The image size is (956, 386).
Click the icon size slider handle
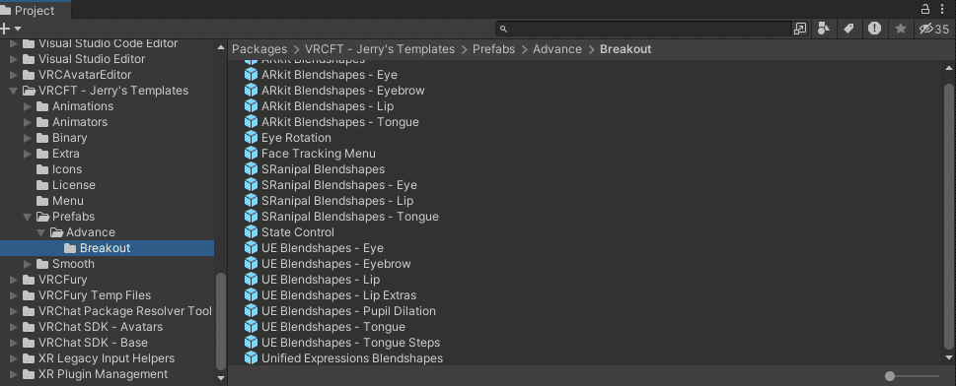coord(890,376)
